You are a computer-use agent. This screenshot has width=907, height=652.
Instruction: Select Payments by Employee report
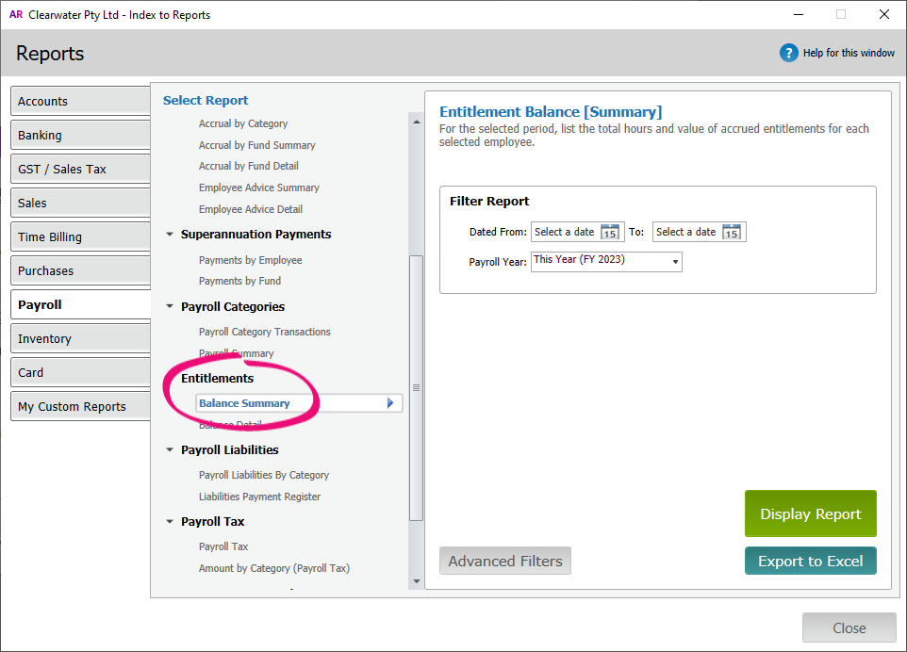tap(251, 260)
